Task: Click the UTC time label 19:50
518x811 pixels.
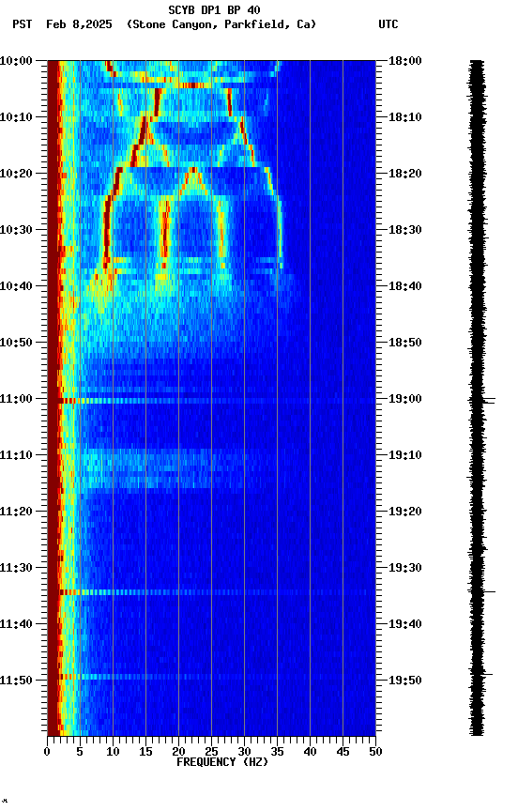Action: tap(405, 681)
